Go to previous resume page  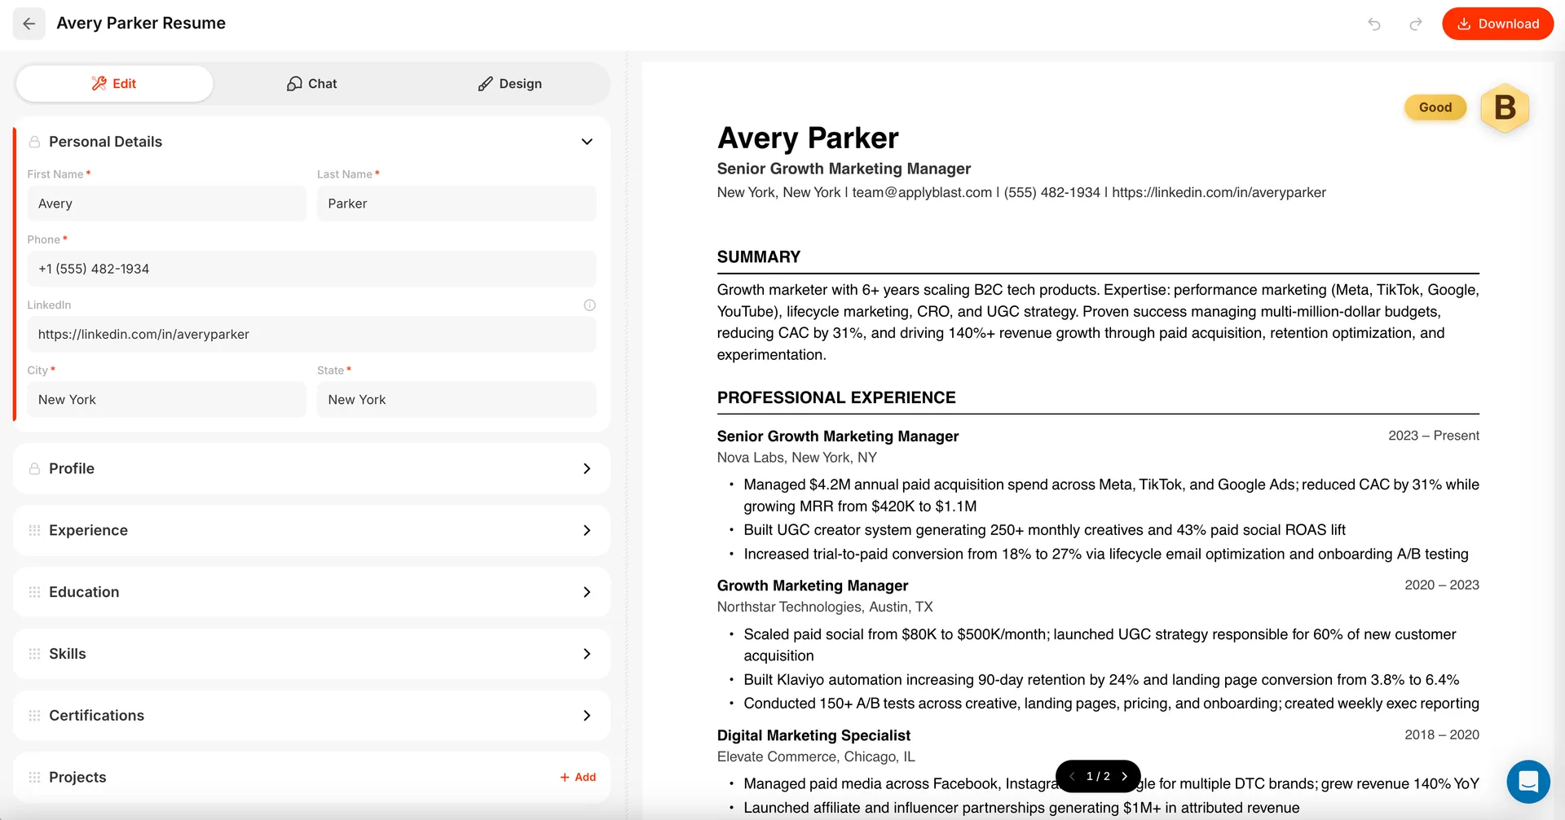coord(1072,777)
